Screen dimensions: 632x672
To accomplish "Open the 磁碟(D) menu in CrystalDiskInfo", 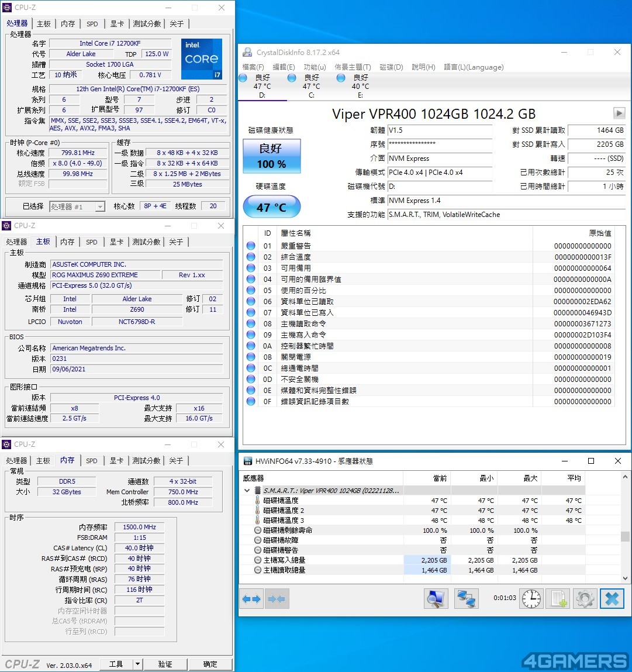I will tap(391, 67).
